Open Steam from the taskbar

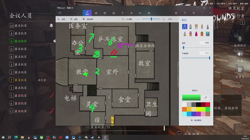(92, 137)
